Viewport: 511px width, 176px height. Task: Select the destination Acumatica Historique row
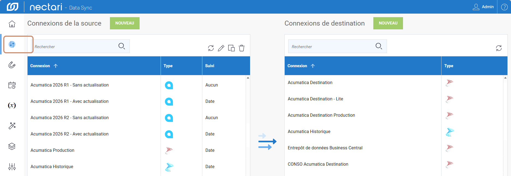click(394, 132)
